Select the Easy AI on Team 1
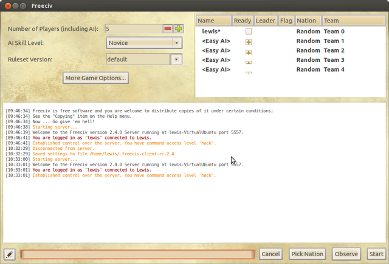The width and height of the screenshot is (389, 264). (x=216, y=41)
